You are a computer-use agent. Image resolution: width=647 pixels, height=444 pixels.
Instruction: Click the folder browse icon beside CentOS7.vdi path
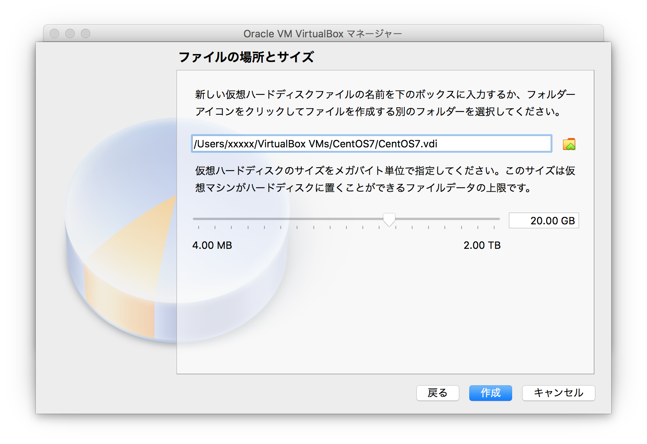(x=568, y=143)
